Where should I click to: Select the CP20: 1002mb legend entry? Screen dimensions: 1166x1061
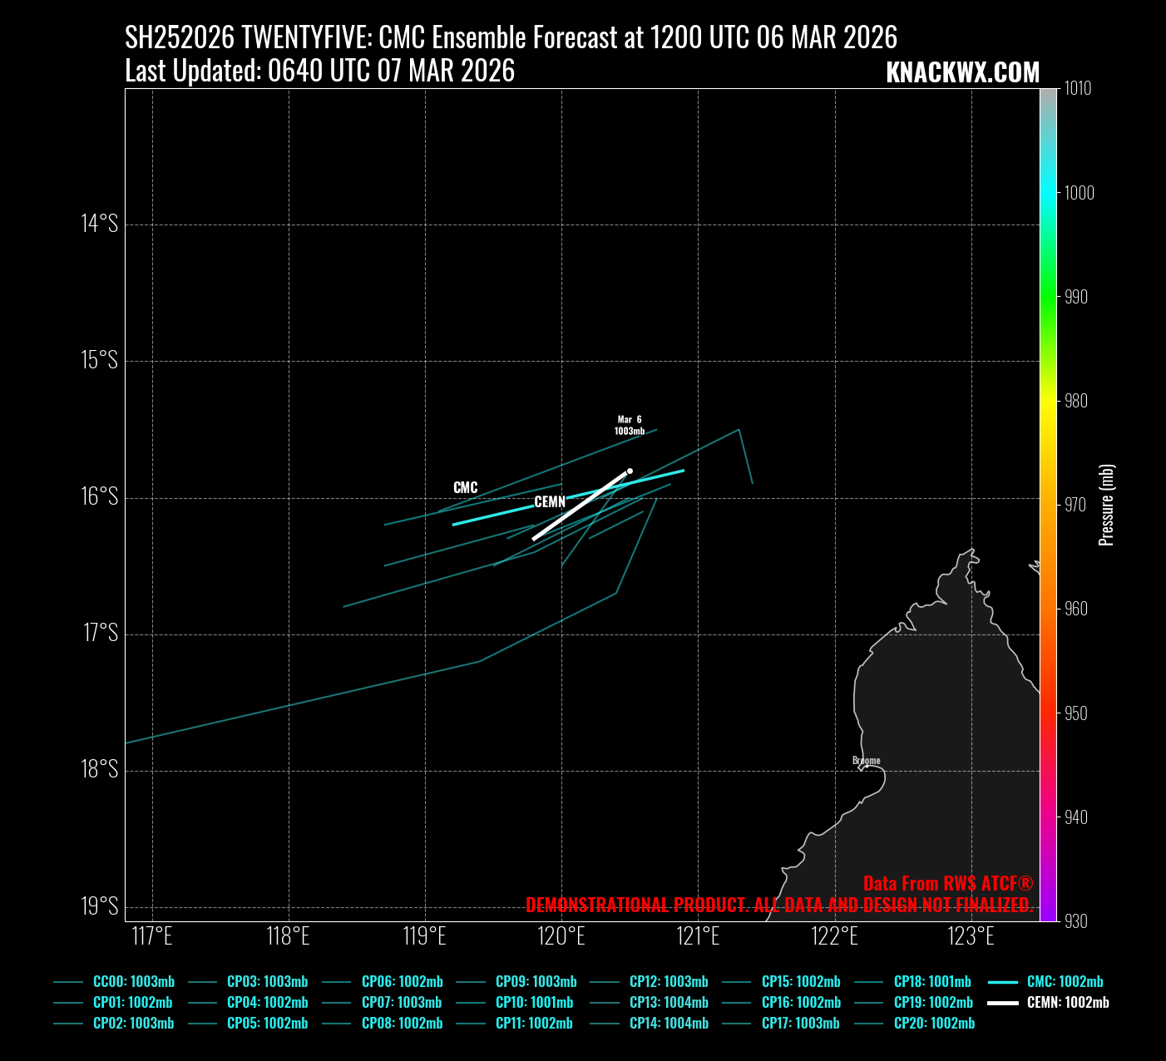click(934, 1024)
